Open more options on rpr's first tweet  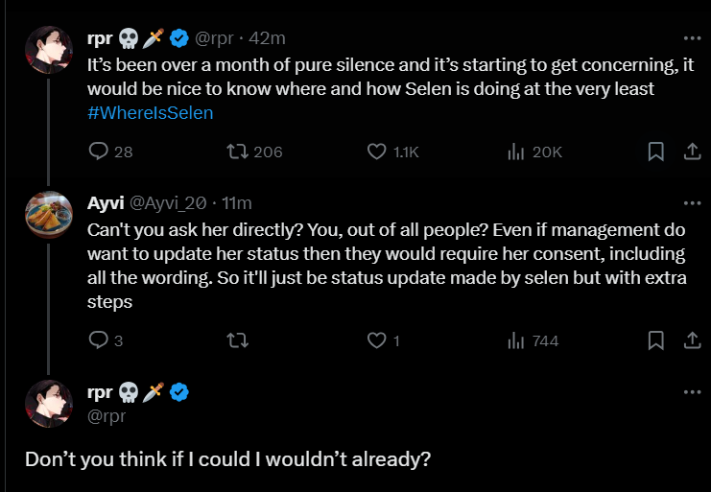tap(691, 38)
